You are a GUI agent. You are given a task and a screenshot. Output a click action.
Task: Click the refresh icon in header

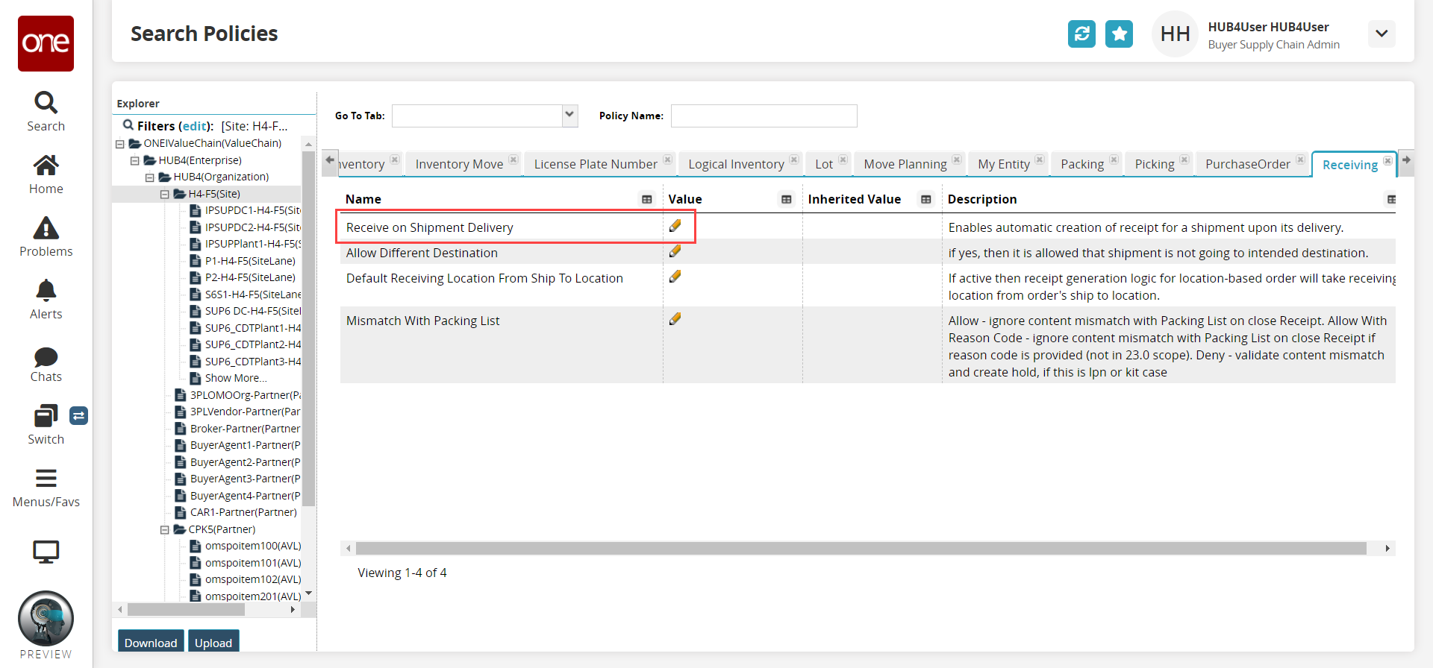(x=1081, y=34)
